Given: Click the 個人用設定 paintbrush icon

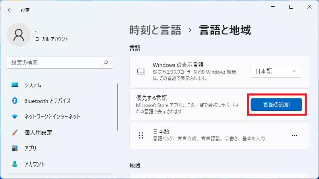Looking at the screenshot, I should point(15,132).
